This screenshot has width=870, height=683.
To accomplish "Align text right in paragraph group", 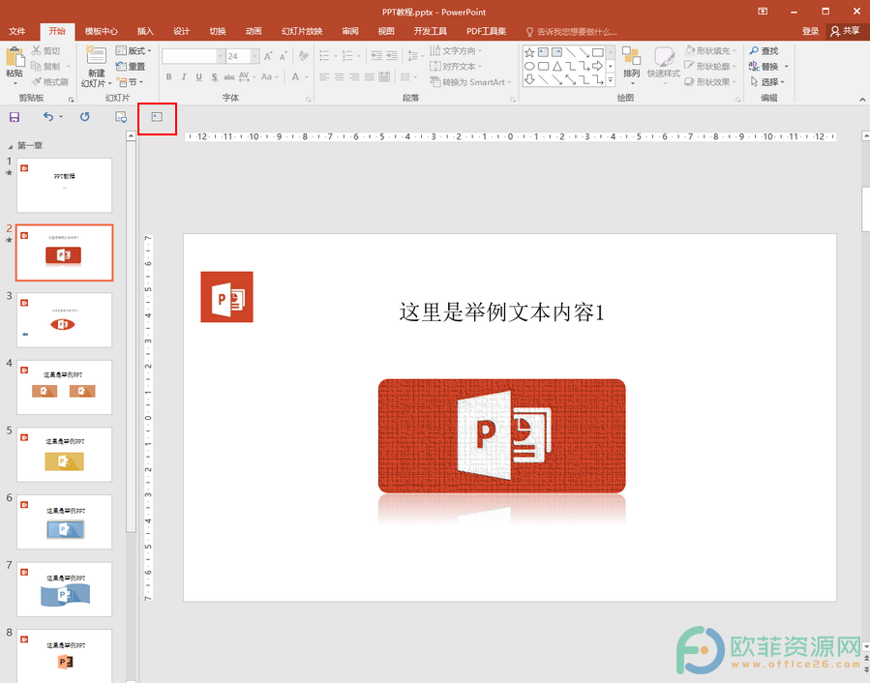I will tap(354, 77).
